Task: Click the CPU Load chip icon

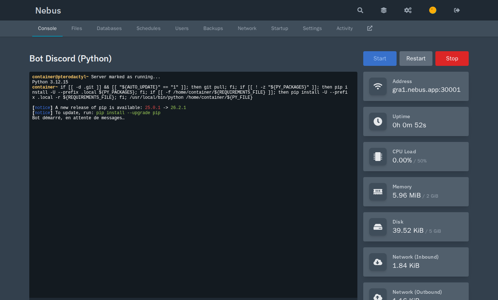Action: (x=378, y=157)
